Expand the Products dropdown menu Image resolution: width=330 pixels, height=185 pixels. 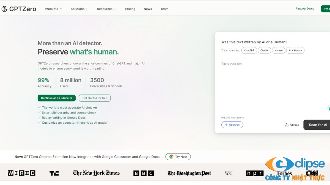click(54, 9)
